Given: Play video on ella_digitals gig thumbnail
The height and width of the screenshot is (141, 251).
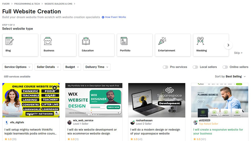Looking at the screenshot, I should 55,87.
